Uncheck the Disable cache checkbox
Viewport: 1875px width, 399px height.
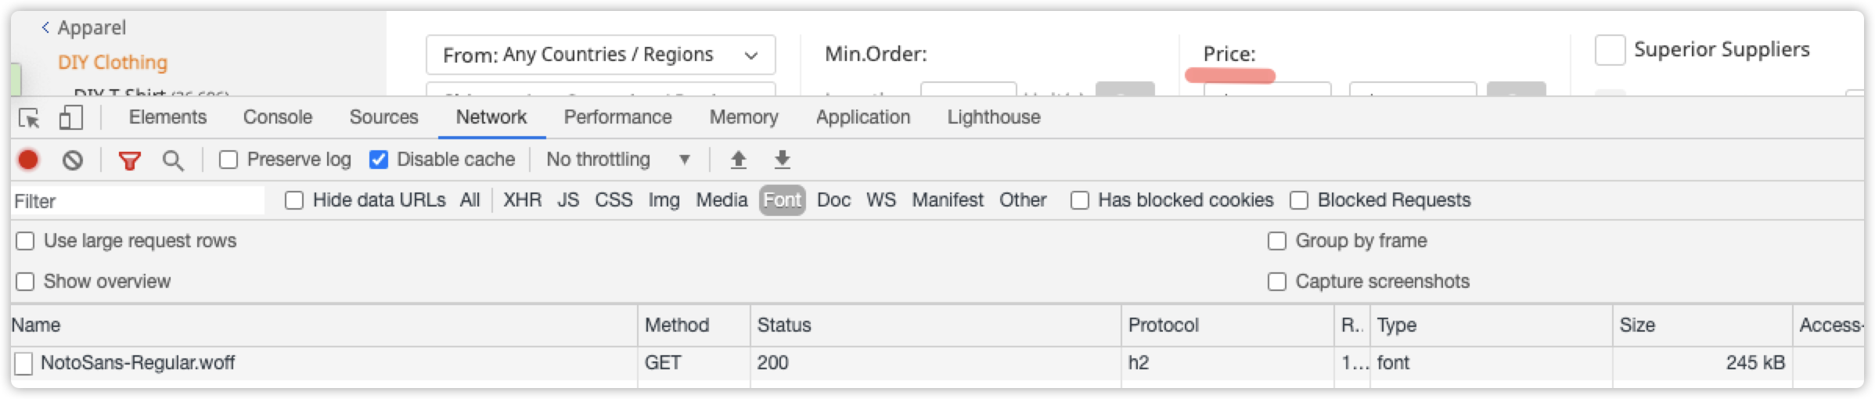(379, 160)
